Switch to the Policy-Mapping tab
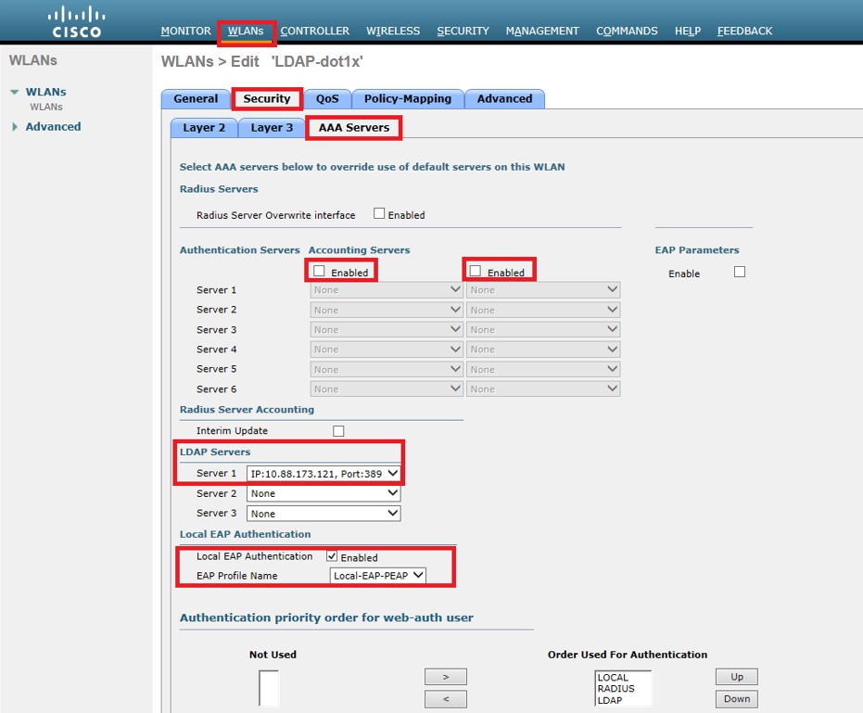This screenshot has height=713, width=863. click(408, 98)
